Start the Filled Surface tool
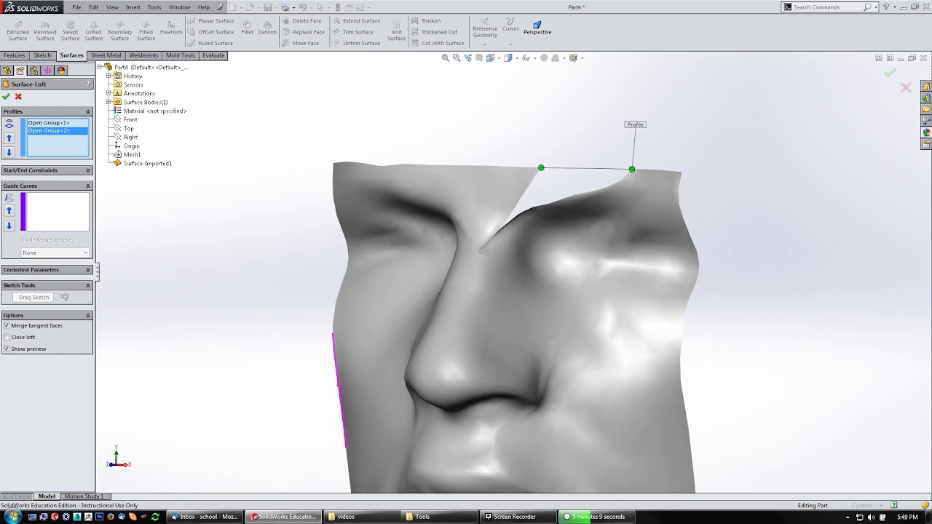 point(146,31)
